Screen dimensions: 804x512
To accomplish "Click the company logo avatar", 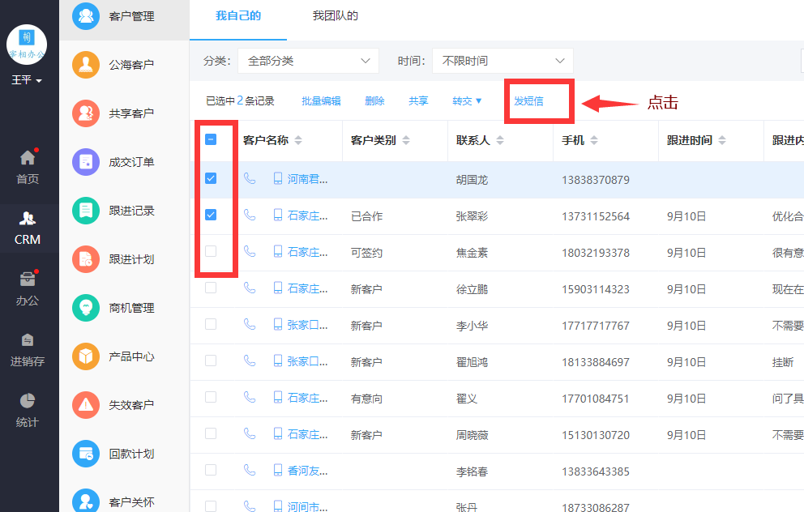I will [x=27, y=45].
